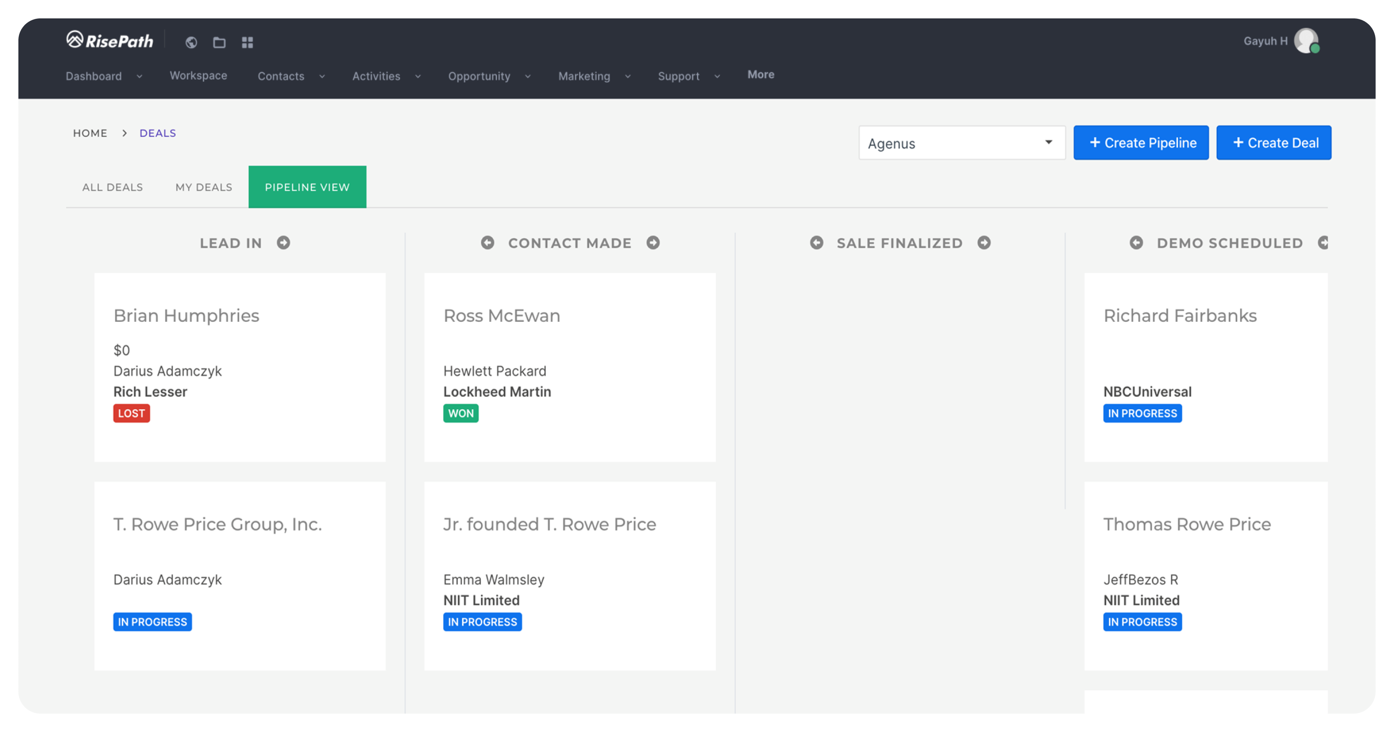The height and width of the screenshot is (732, 1394).
Task: Click the $0 amount on Brian Humphries
Action: point(121,350)
